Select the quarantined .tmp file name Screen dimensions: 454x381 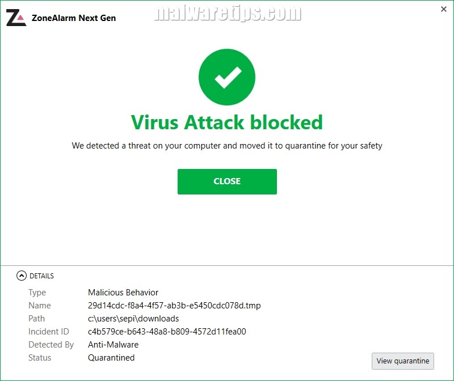pos(174,306)
